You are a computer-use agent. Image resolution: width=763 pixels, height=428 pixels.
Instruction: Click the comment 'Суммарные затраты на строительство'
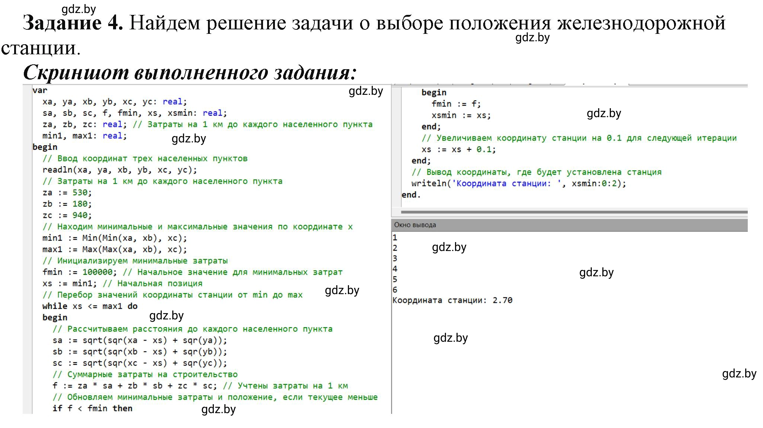(145, 375)
